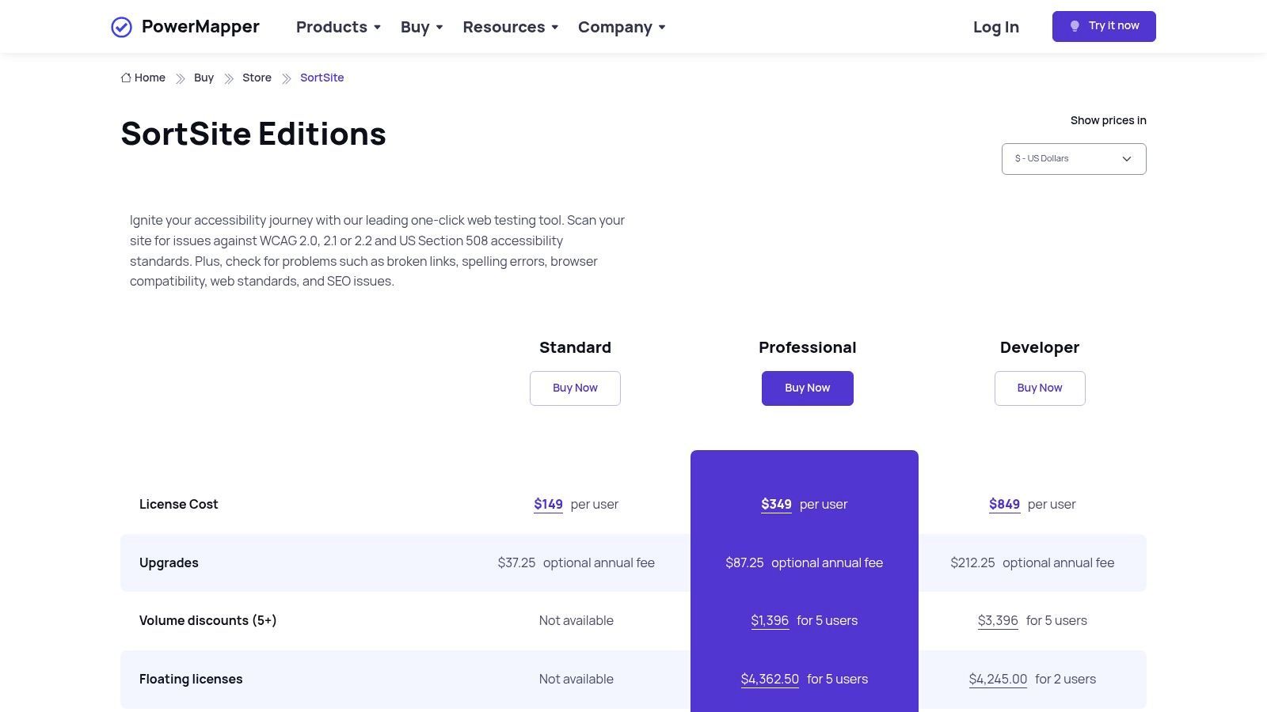Open the Buy menu

[x=415, y=27]
